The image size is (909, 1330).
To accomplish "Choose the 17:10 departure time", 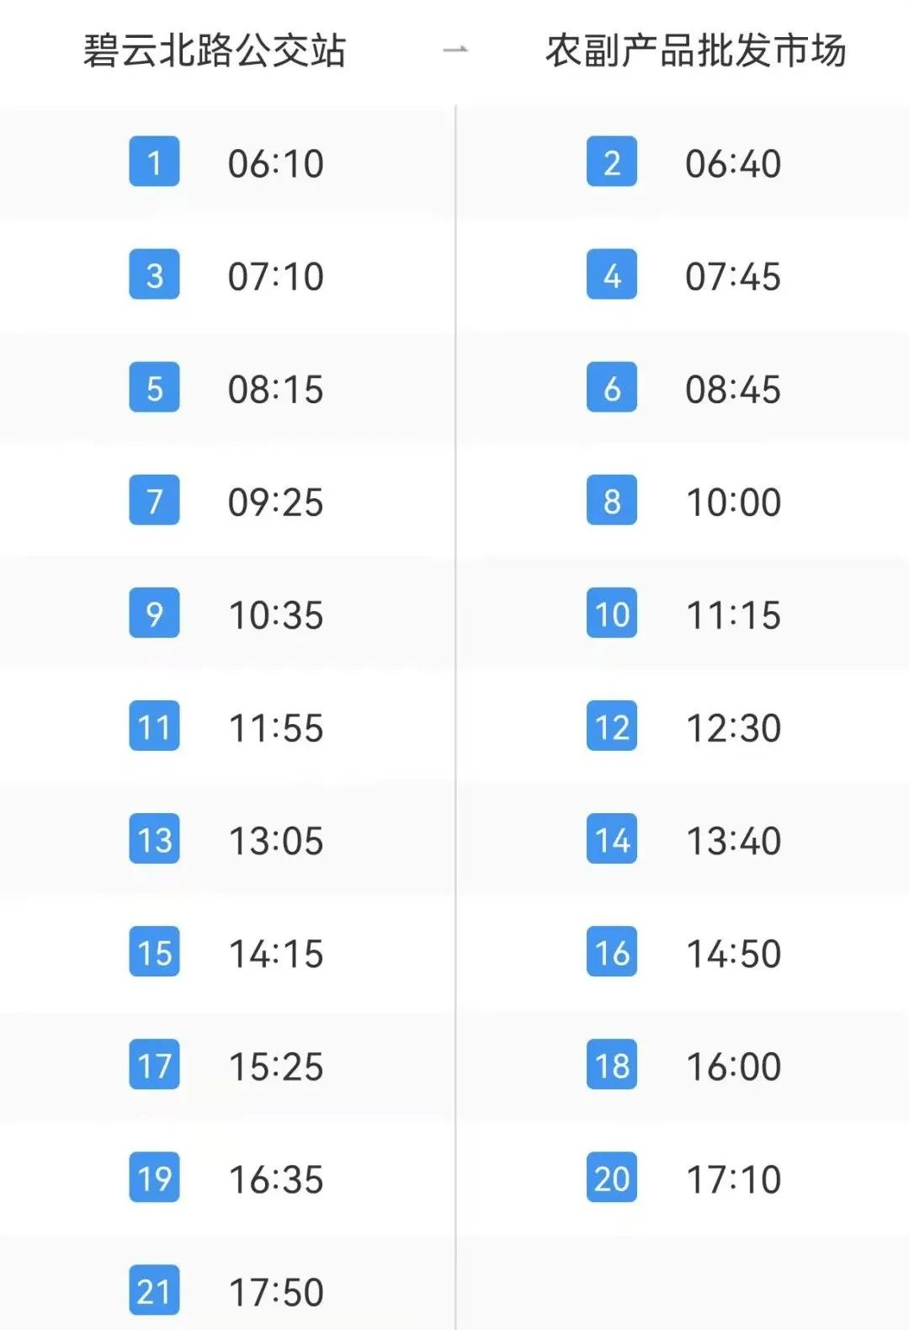I will click(733, 1178).
